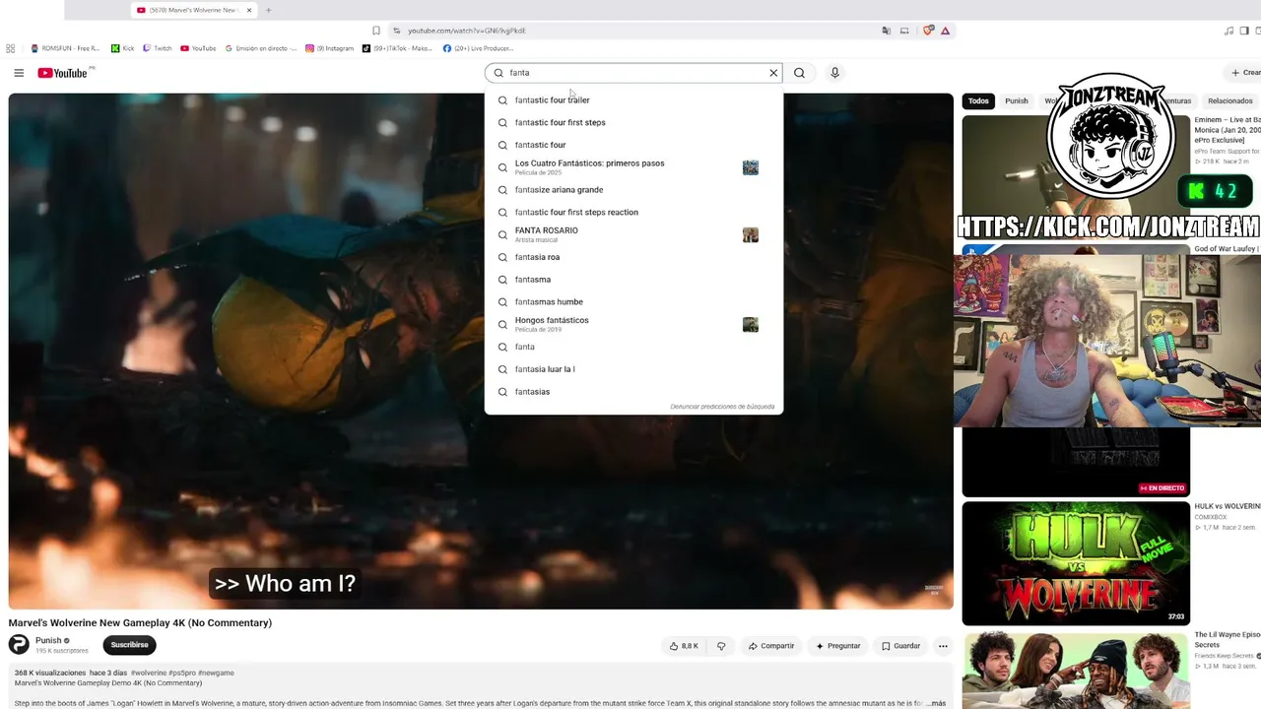Open the translate page icon
Screen dimensions: 1261x709
(x=887, y=31)
